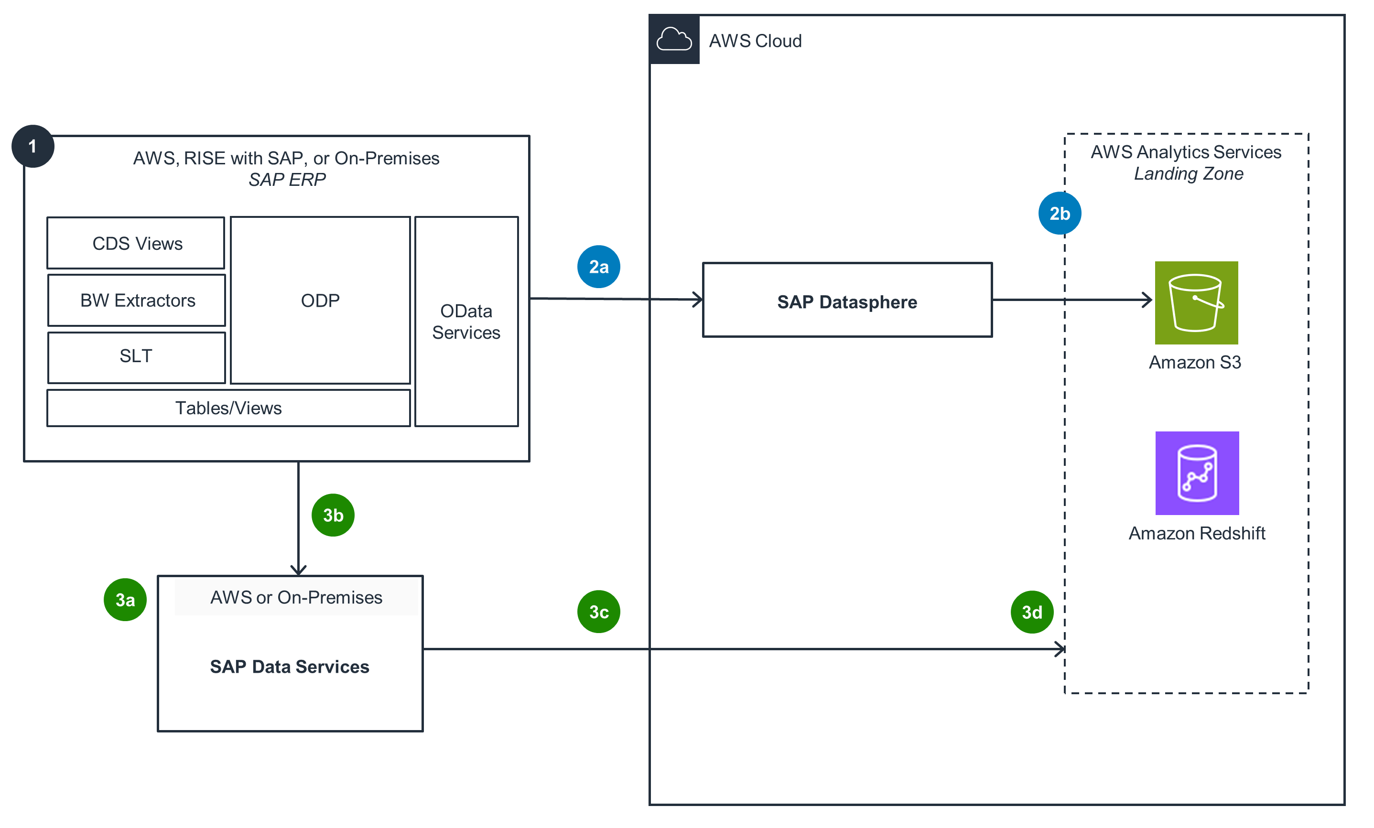Click the 'Amazon S3' label

pyautogui.click(x=1194, y=363)
